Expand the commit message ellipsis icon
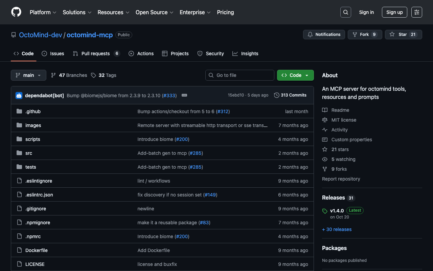Screen dimensions: 433x271 coord(184,96)
